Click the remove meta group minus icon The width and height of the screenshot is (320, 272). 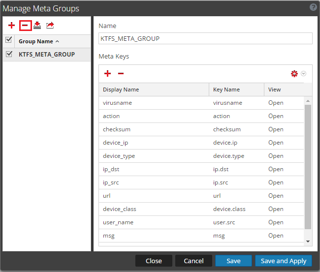pyautogui.click(x=25, y=25)
